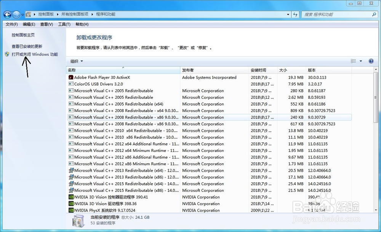Expand breadcrumb arrow after 控制面板

tap(58, 14)
